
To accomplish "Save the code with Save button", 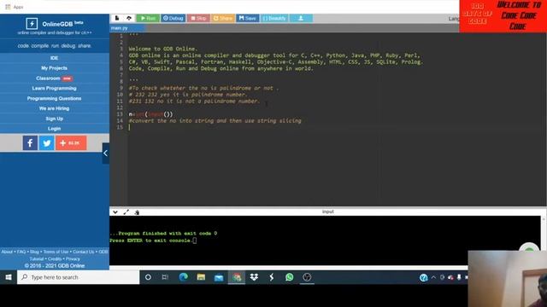I will point(248,18).
